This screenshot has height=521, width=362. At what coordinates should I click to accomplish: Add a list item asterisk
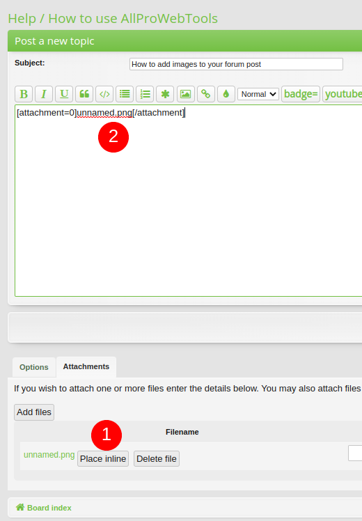pyautogui.click(x=166, y=94)
